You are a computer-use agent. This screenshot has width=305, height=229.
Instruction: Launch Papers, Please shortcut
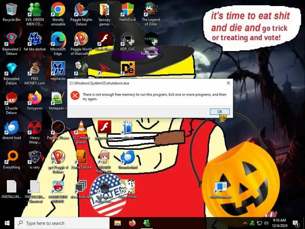(58, 130)
